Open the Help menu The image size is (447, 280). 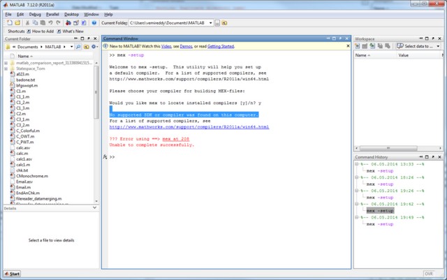pos(108,14)
